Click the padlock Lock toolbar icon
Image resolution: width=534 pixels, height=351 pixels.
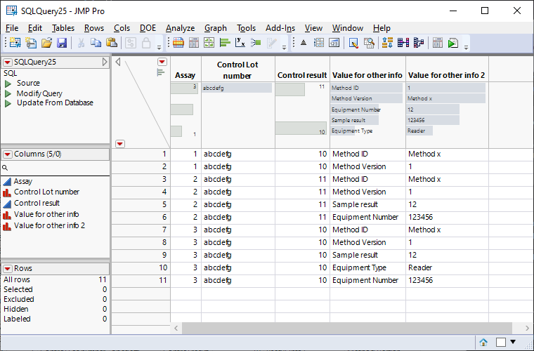[146, 43]
